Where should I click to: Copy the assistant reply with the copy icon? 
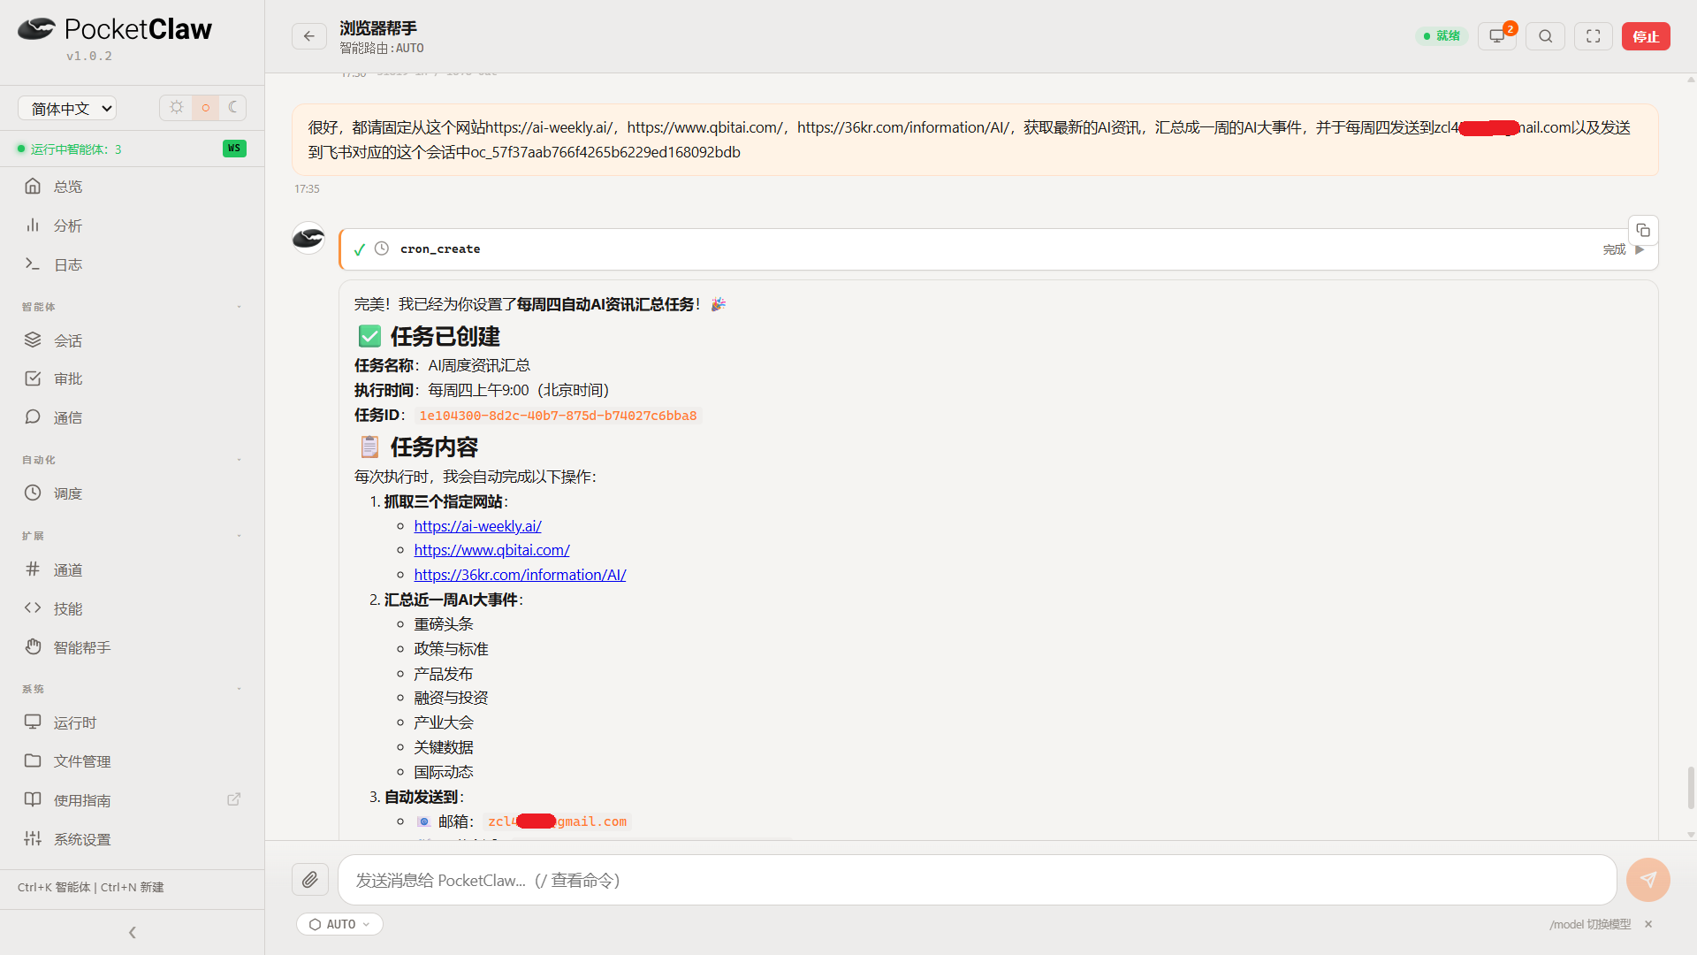pos(1643,231)
